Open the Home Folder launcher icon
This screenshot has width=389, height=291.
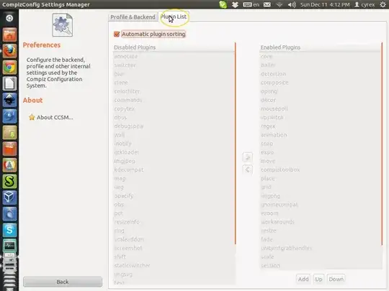pos(9,34)
